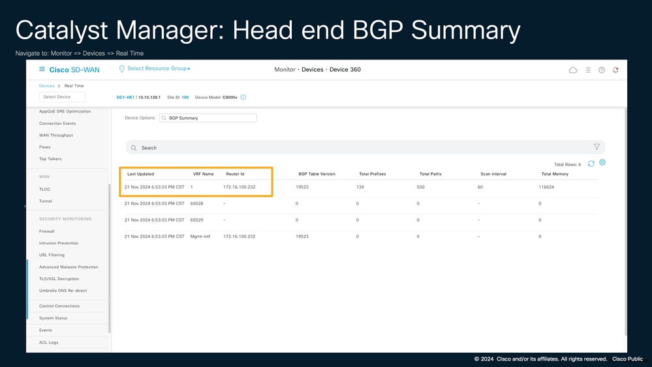Click Cisco SD-WAN logo text
This screenshot has width=652, height=367.
tap(74, 70)
